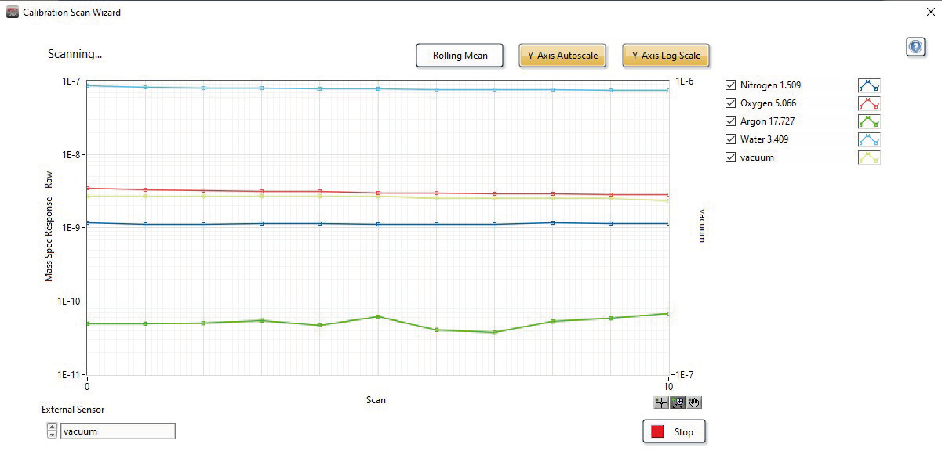
Task: Click the 1E-6 right axis label
Action: coord(685,81)
